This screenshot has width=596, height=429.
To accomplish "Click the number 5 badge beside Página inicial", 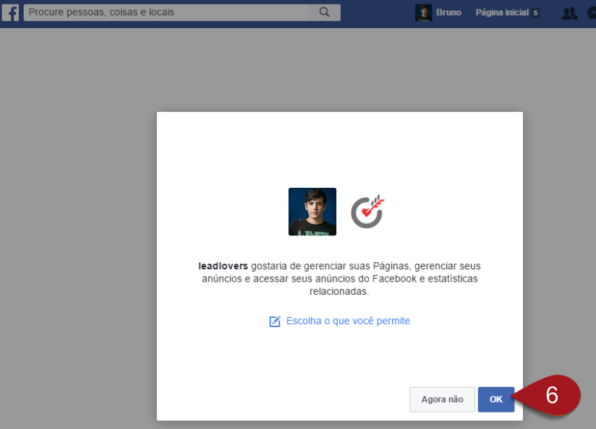I will pyautogui.click(x=535, y=13).
